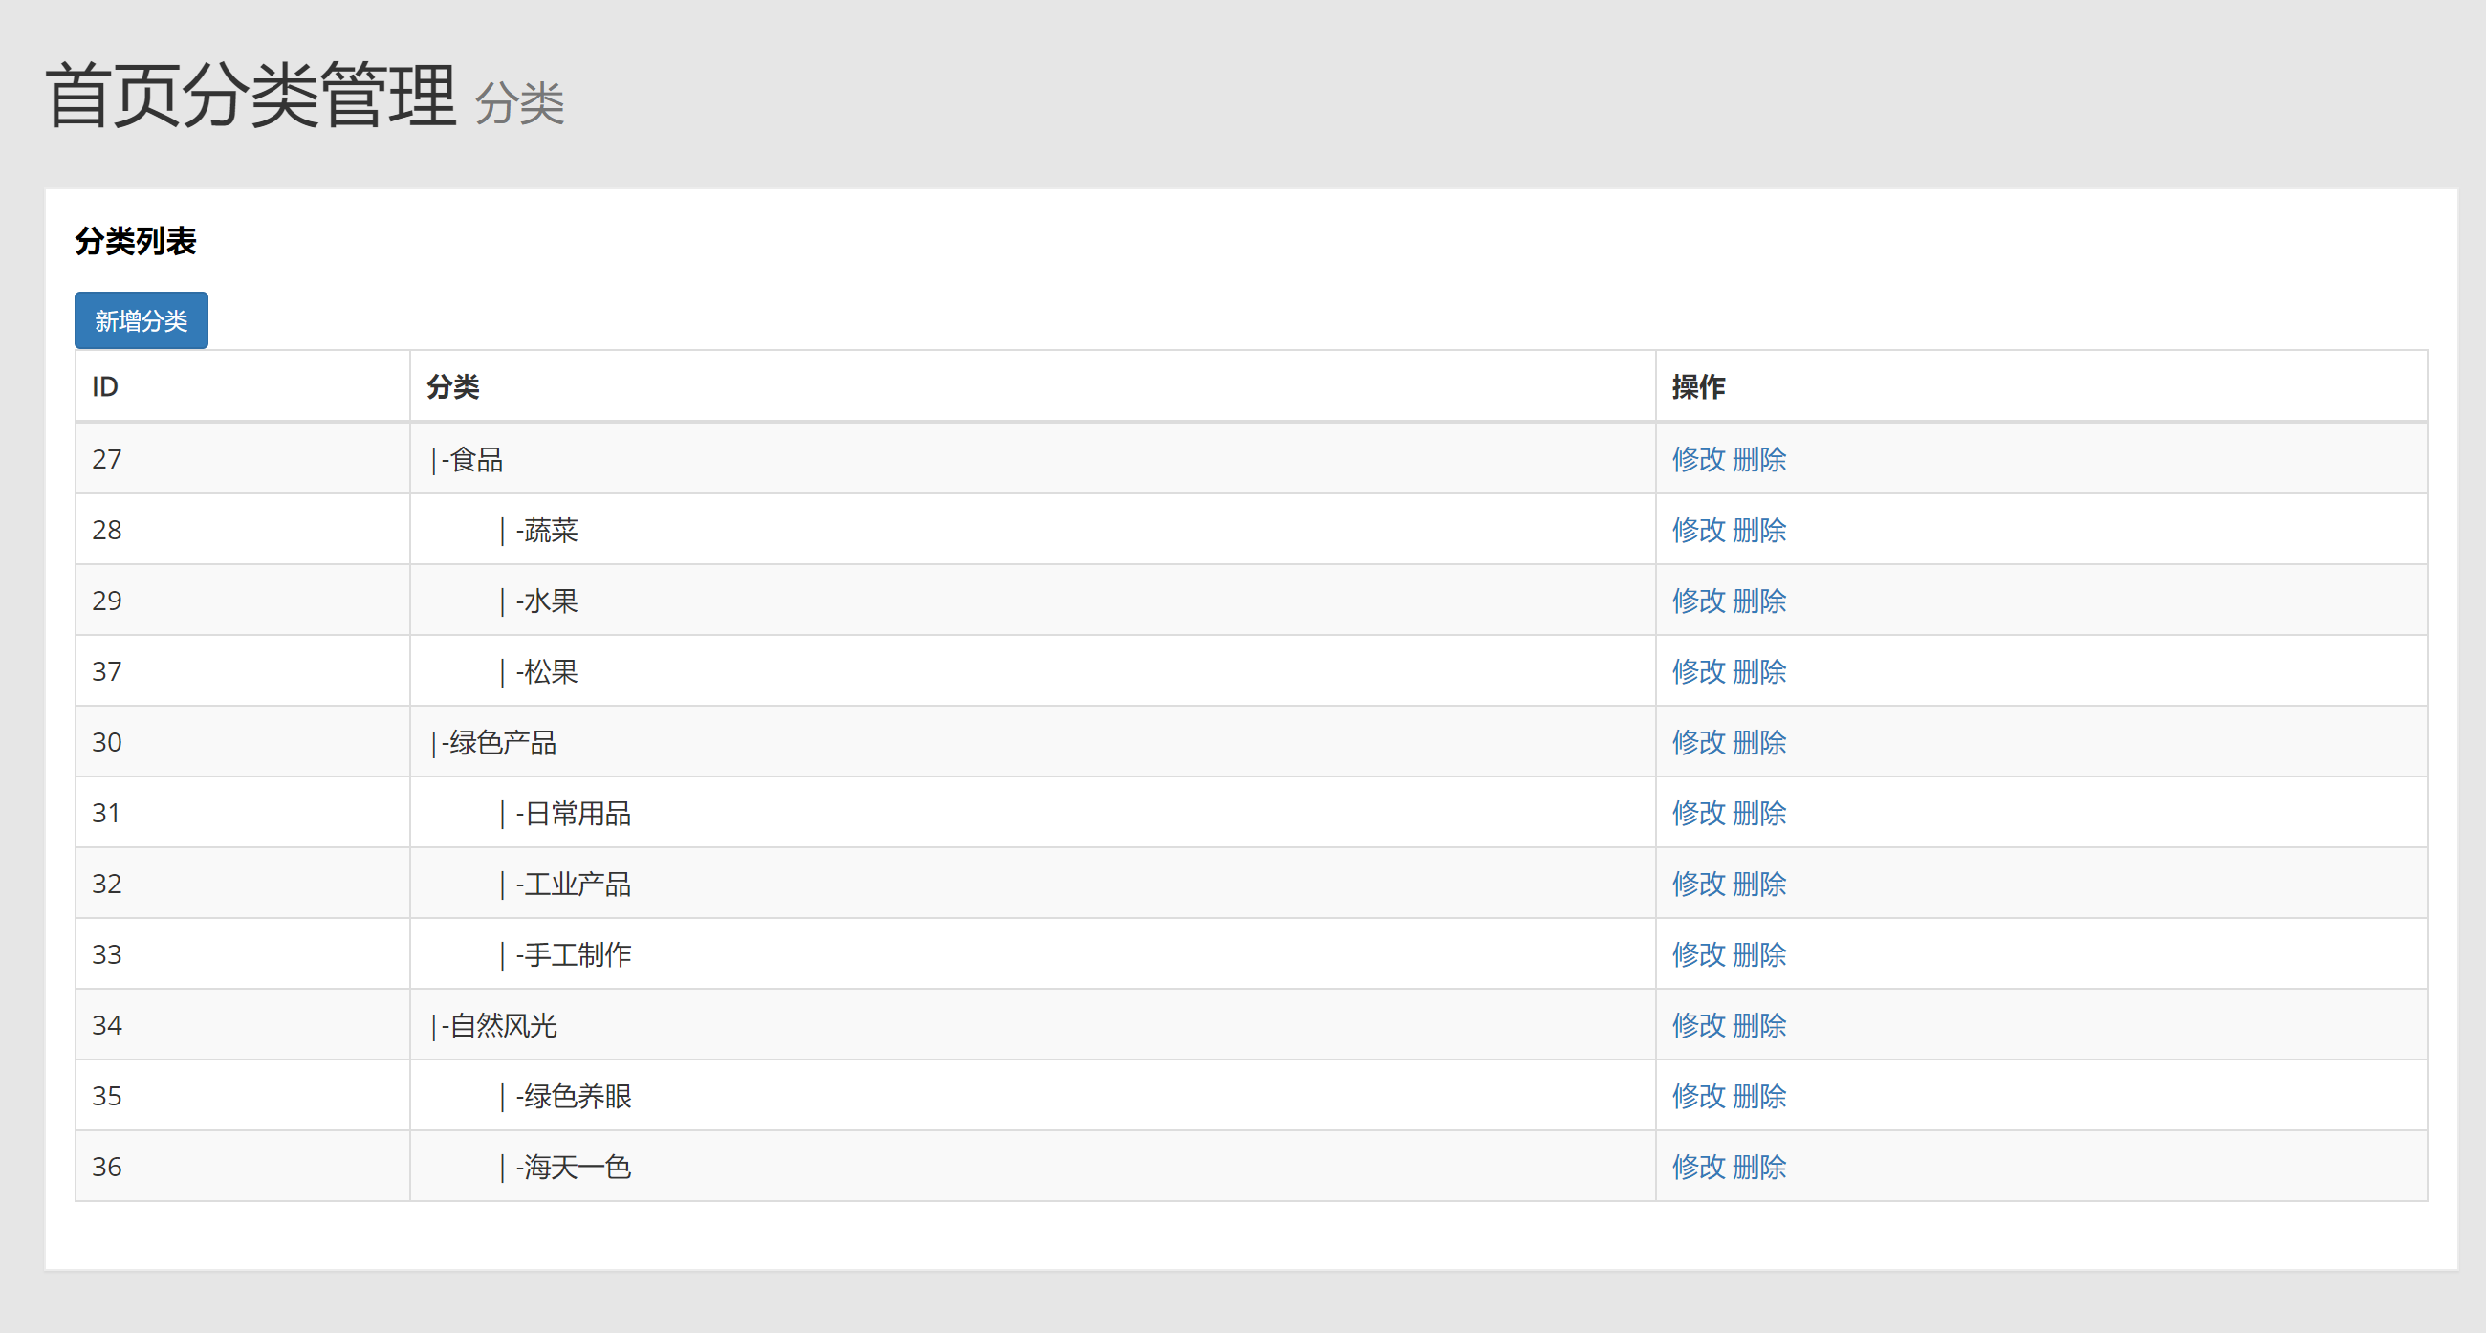Edit the 蔬菜 category via 修改

click(1697, 530)
